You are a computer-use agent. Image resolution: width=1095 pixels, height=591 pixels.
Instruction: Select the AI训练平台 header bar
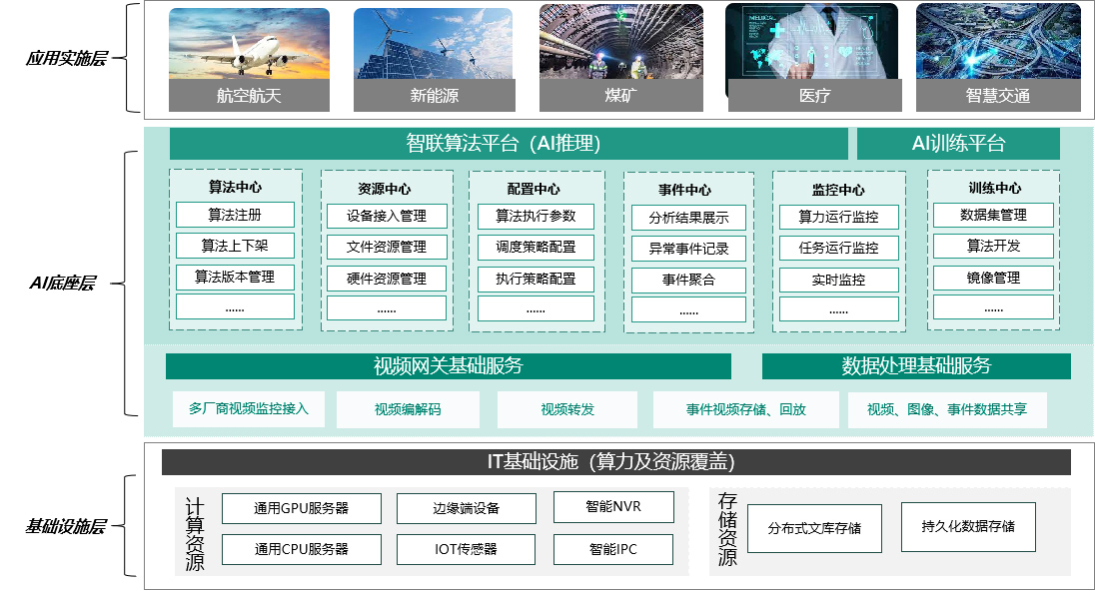[958, 144]
